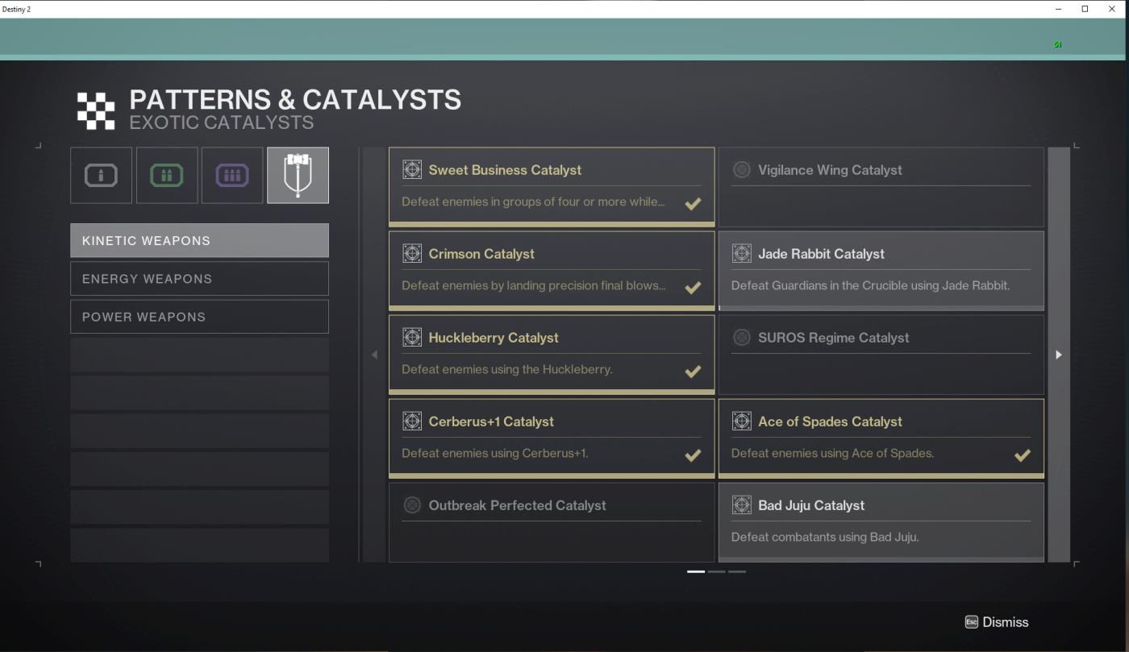Image resolution: width=1129 pixels, height=652 pixels.
Task: Select the Outbreak Perfected Catalyst title
Action: (517, 505)
